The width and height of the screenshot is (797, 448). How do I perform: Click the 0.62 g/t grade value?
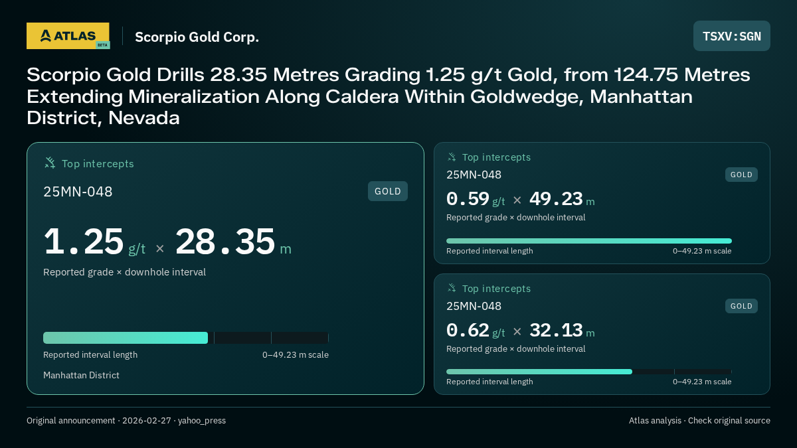click(476, 330)
